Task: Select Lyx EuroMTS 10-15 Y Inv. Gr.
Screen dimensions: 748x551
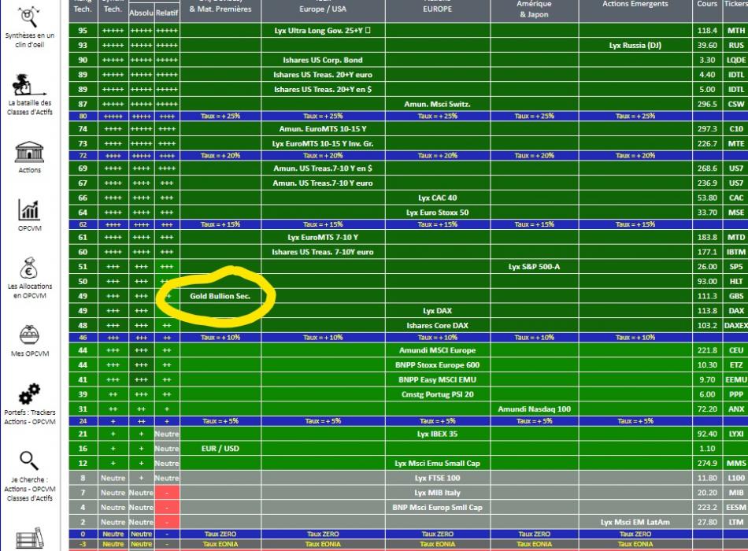Action: click(x=323, y=143)
